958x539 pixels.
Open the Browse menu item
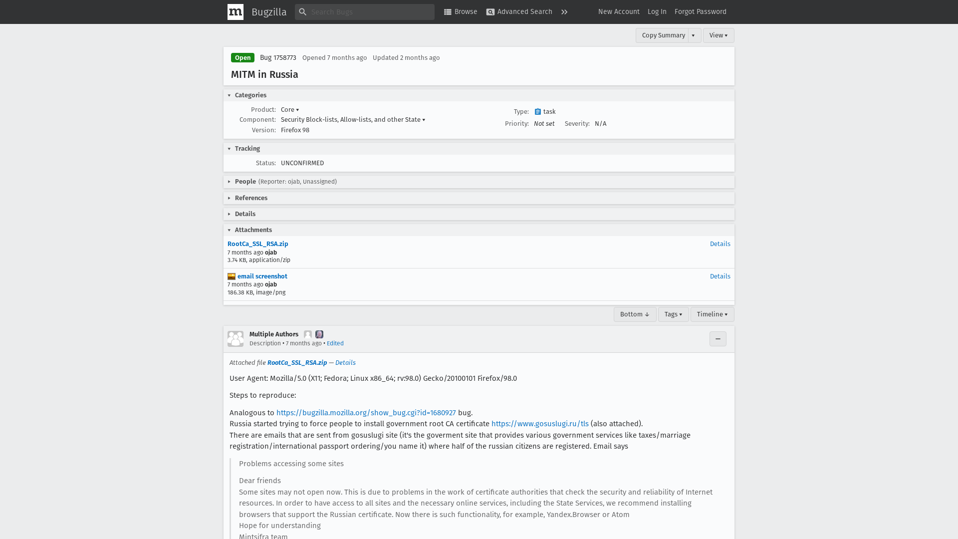461,12
